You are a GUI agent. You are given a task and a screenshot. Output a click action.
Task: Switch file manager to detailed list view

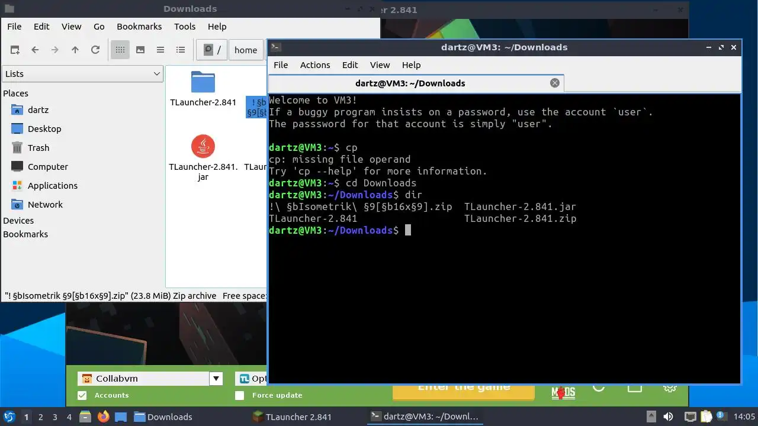point(181,50)
